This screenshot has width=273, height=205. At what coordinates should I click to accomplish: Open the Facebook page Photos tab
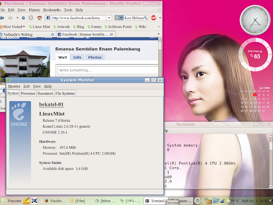click(x=95, y=57)
